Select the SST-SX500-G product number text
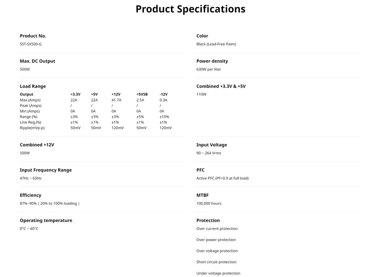 31,44
